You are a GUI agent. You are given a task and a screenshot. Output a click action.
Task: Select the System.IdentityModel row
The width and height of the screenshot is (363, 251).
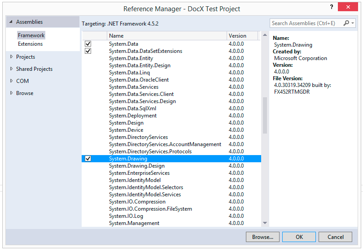(171, 180)
